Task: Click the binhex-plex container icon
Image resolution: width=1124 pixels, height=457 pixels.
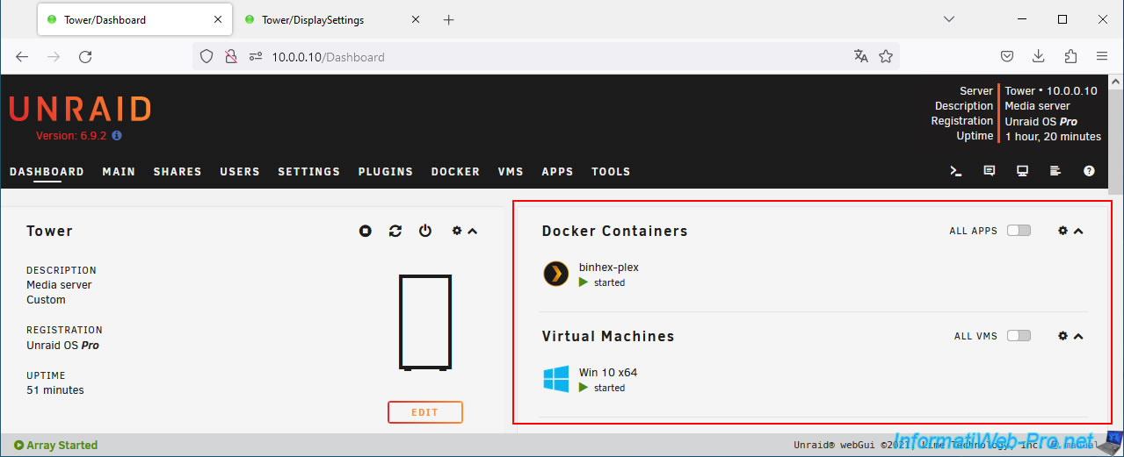Action: 555,275
